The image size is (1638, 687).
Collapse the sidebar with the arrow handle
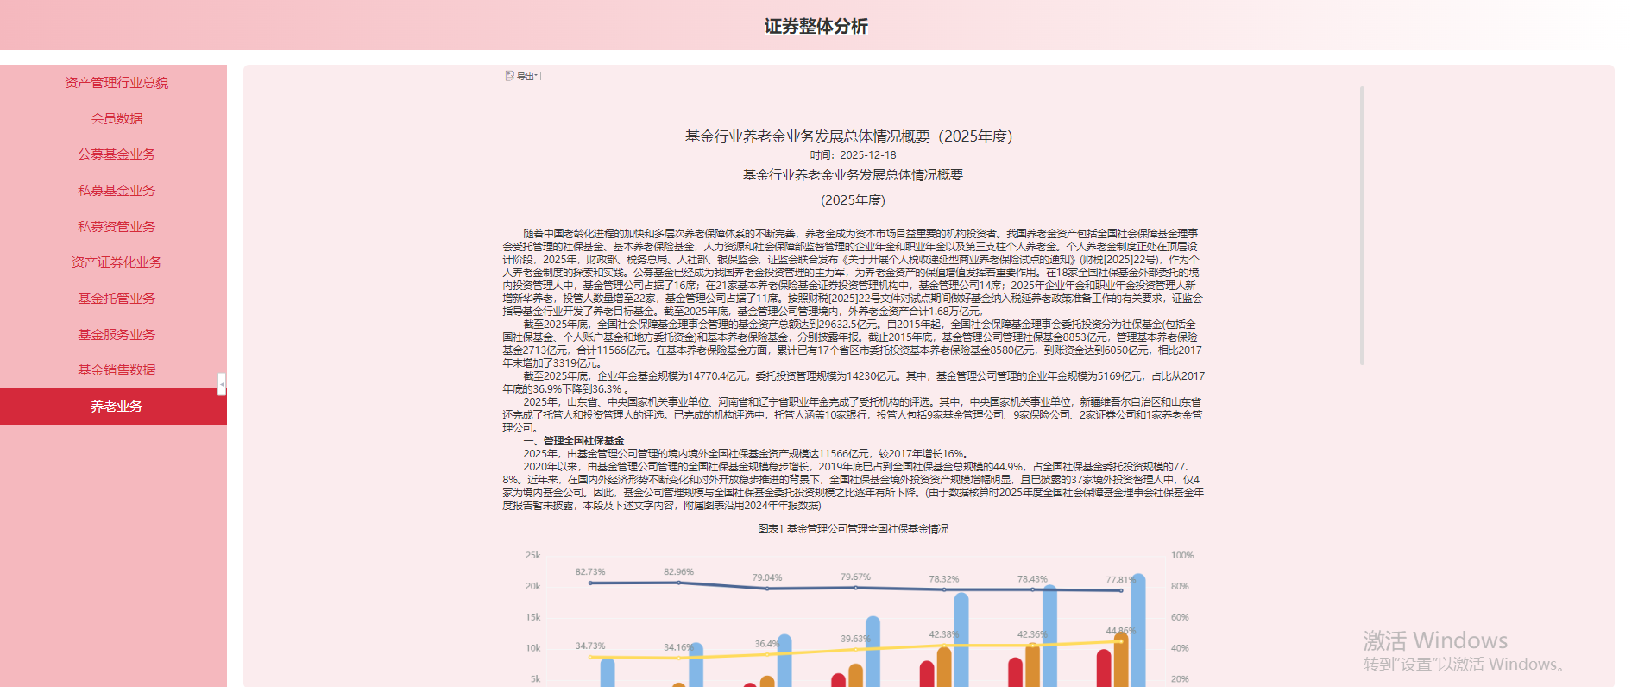[x=222, y=384]
